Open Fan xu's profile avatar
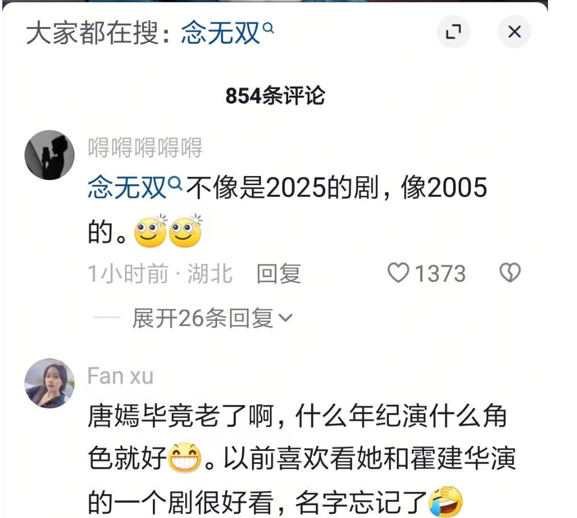This screenshot has width=577, height=518. pos(49,383)
